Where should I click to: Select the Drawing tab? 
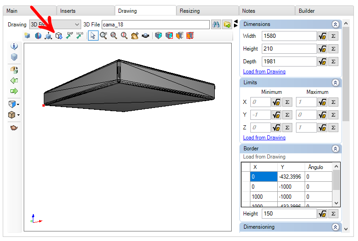145,10
